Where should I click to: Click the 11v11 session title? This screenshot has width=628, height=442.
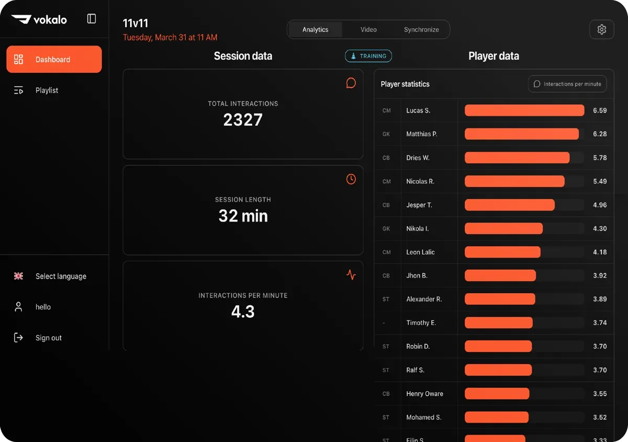tap(136, 24)
